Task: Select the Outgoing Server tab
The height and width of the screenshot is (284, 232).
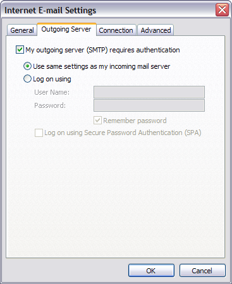Action: tap(66, 29)
